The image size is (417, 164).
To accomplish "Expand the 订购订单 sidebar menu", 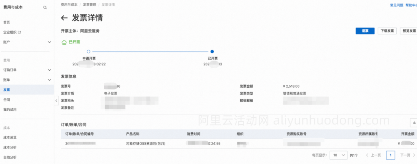I will pyautogui.click(x=49, y=70).
